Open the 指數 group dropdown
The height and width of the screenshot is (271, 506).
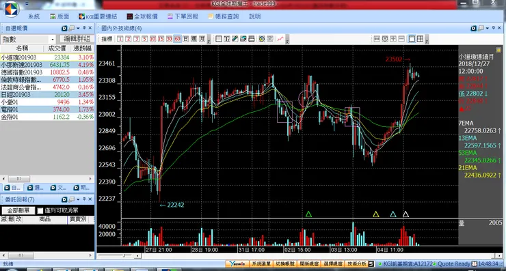(52, 40)
